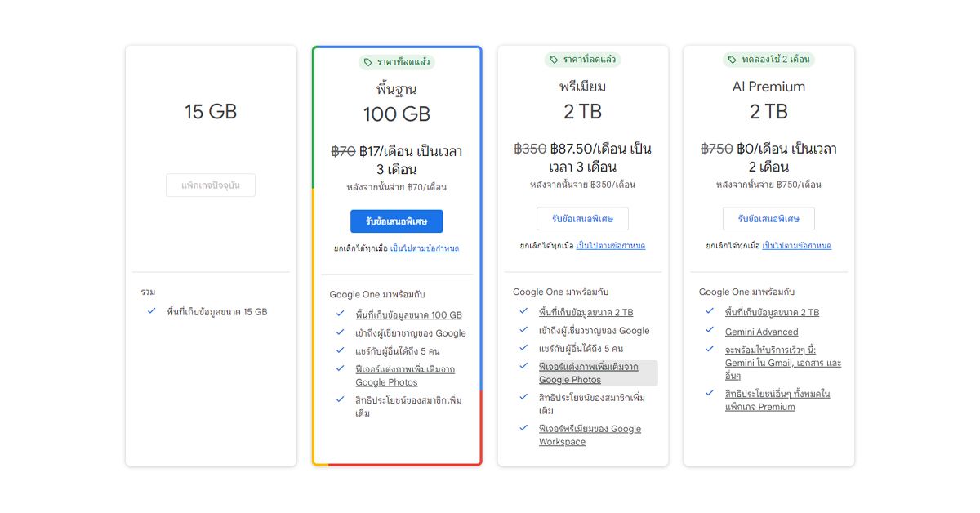Click the blue รับข้อเสนอพิเศษ button on 100 GB plan
The width and height of the screenshot is (980, 513).
tap(396, 221)
